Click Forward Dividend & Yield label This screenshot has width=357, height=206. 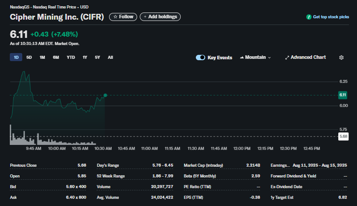click(x=293, y=176)
